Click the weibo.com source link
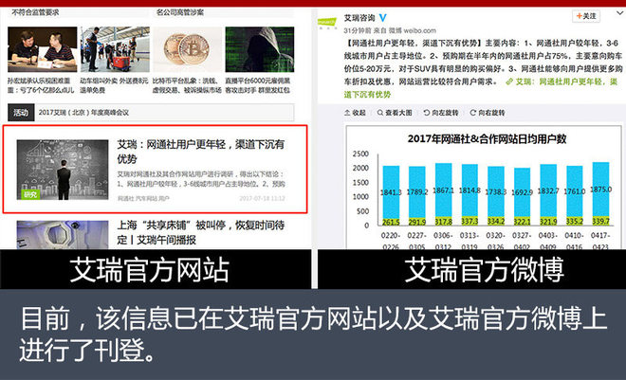626x380 pixels. tap(419, 30)
